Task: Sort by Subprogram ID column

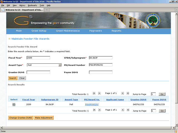Action: point(50,99)
